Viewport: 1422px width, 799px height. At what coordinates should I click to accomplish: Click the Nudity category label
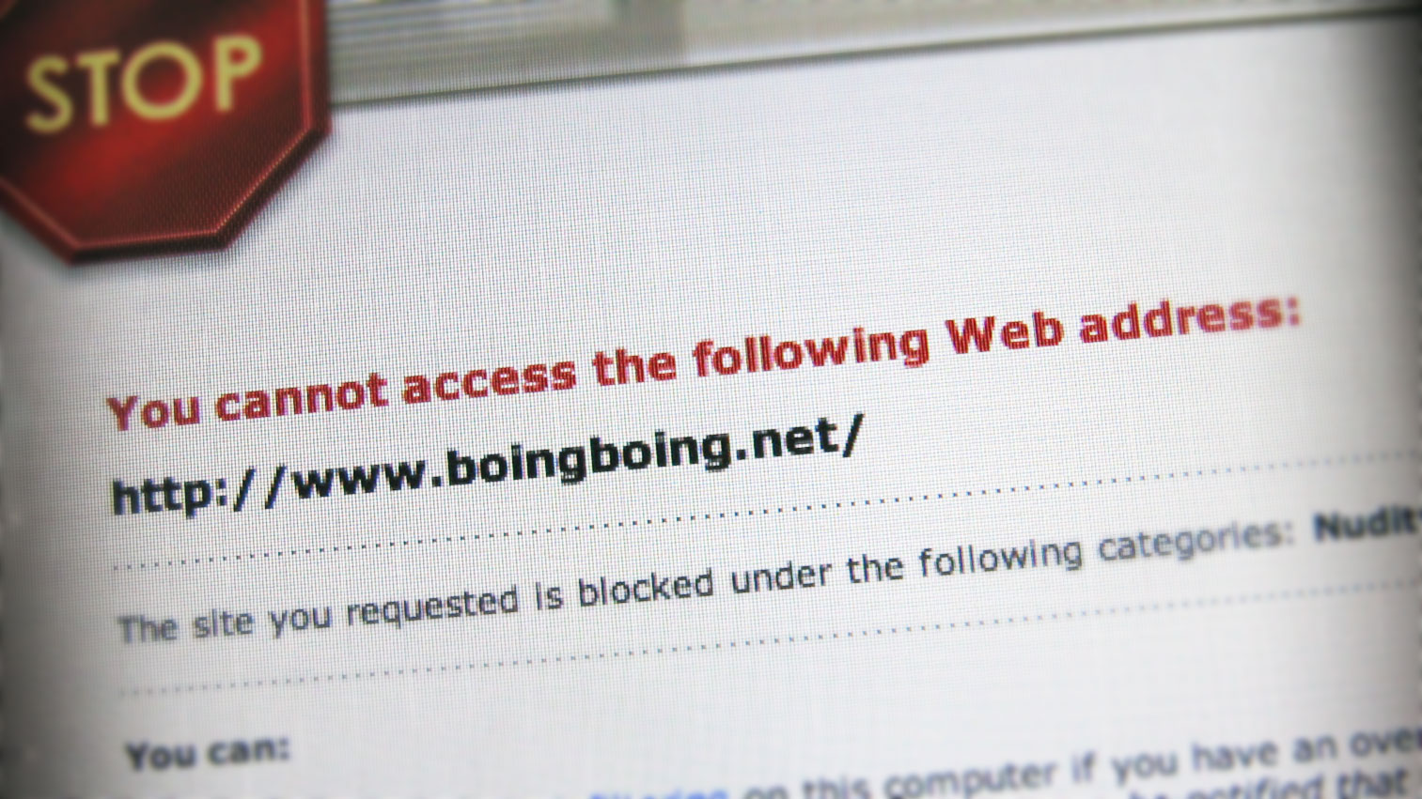pyautogui.click(x=1367, y=522)
